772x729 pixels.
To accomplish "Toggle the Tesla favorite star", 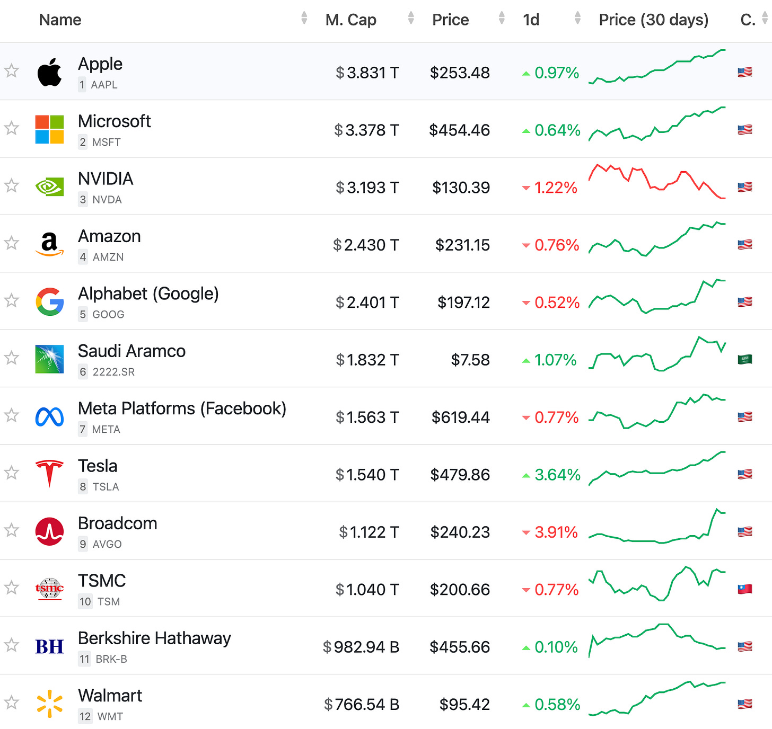I will coord(12,473).
